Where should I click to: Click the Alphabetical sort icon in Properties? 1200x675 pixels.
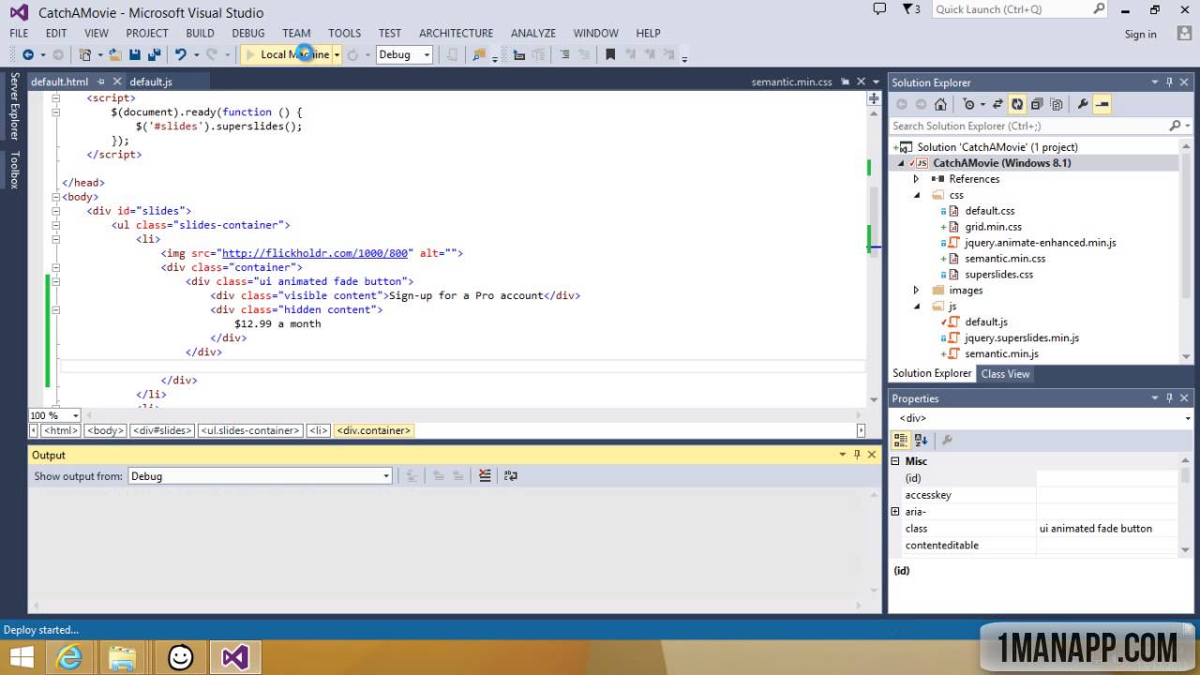(921, 440)
